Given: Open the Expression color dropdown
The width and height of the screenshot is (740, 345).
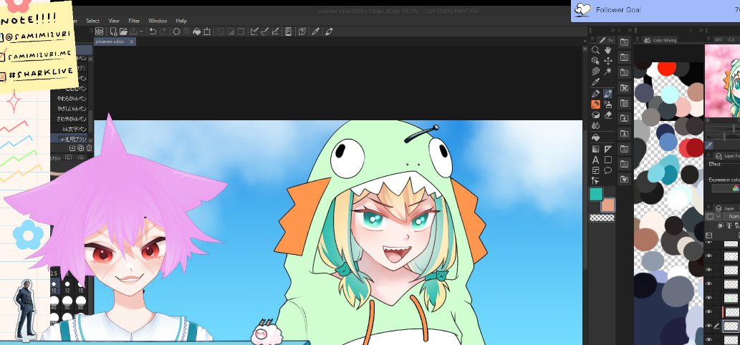Looking at the screenshot, I should (726, 188).
